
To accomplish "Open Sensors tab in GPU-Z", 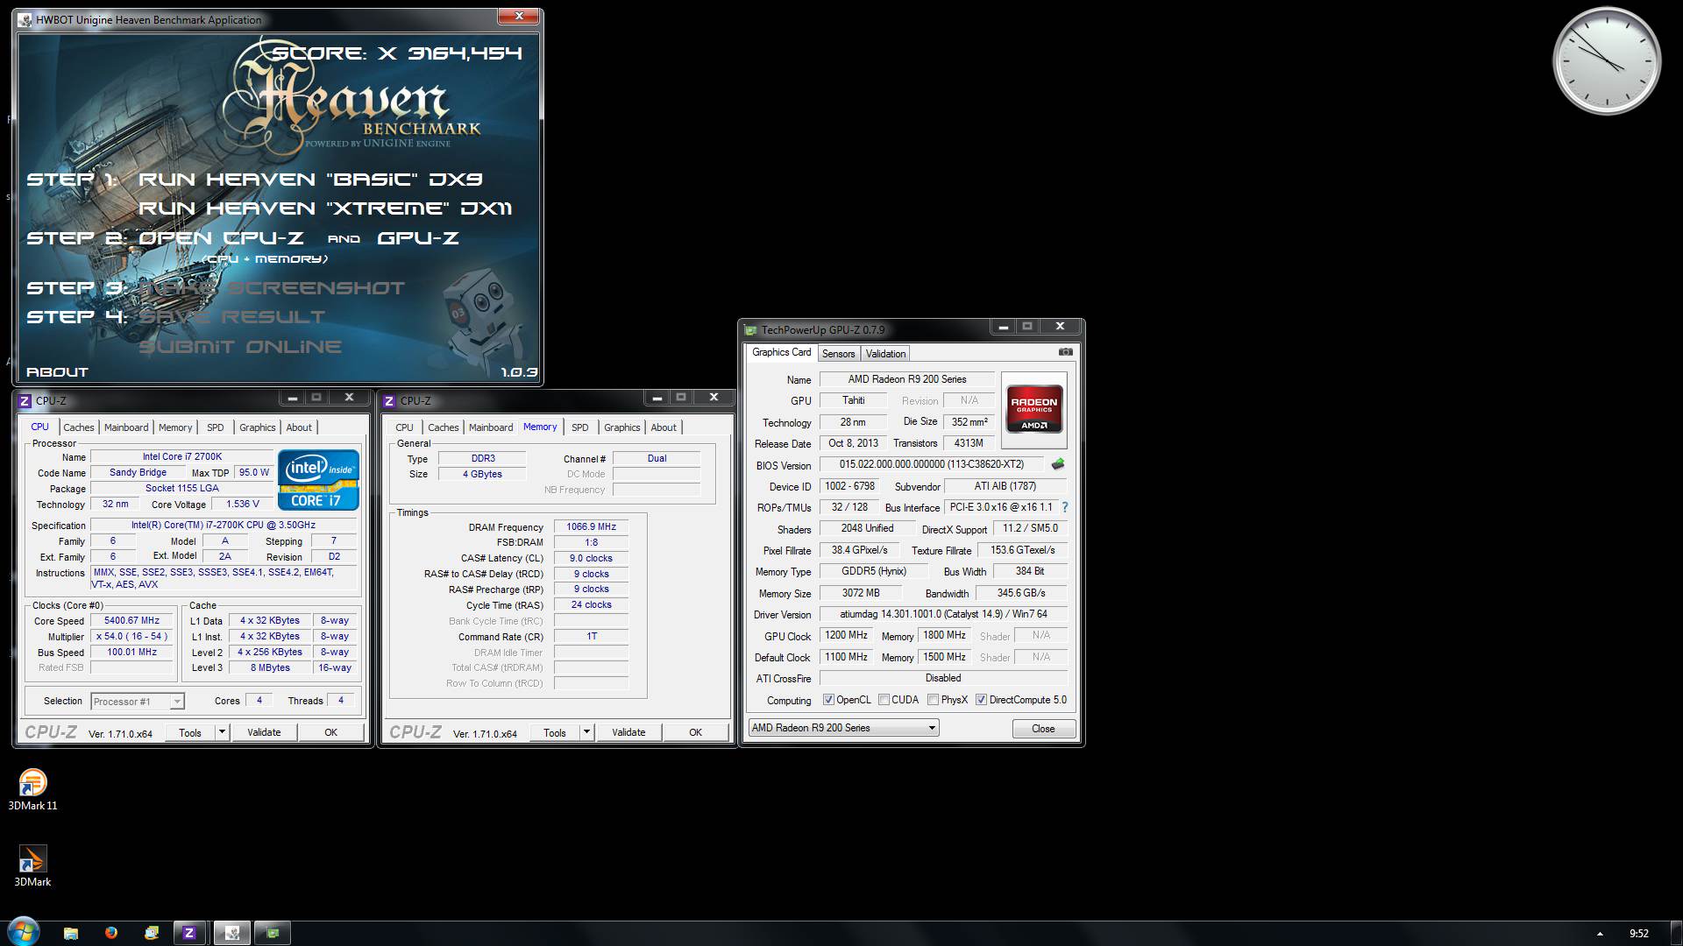I will click(838, 354).
